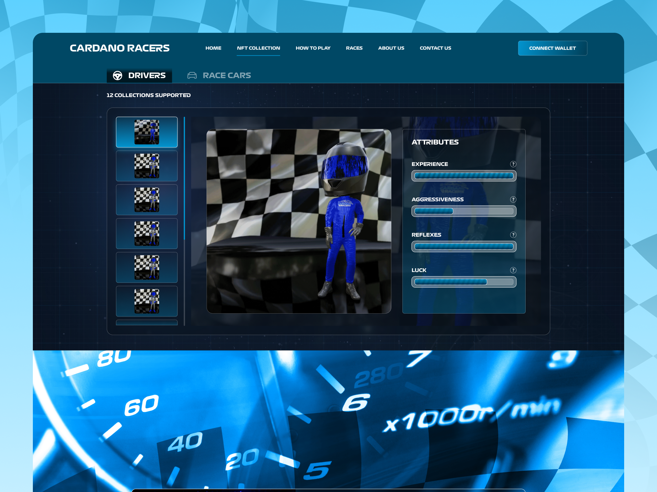Click the Reflexes help question-mark icon
Image resolution: width=657 pixels, height=492 pixels.
pyautogui.click(x=513, y=235)
